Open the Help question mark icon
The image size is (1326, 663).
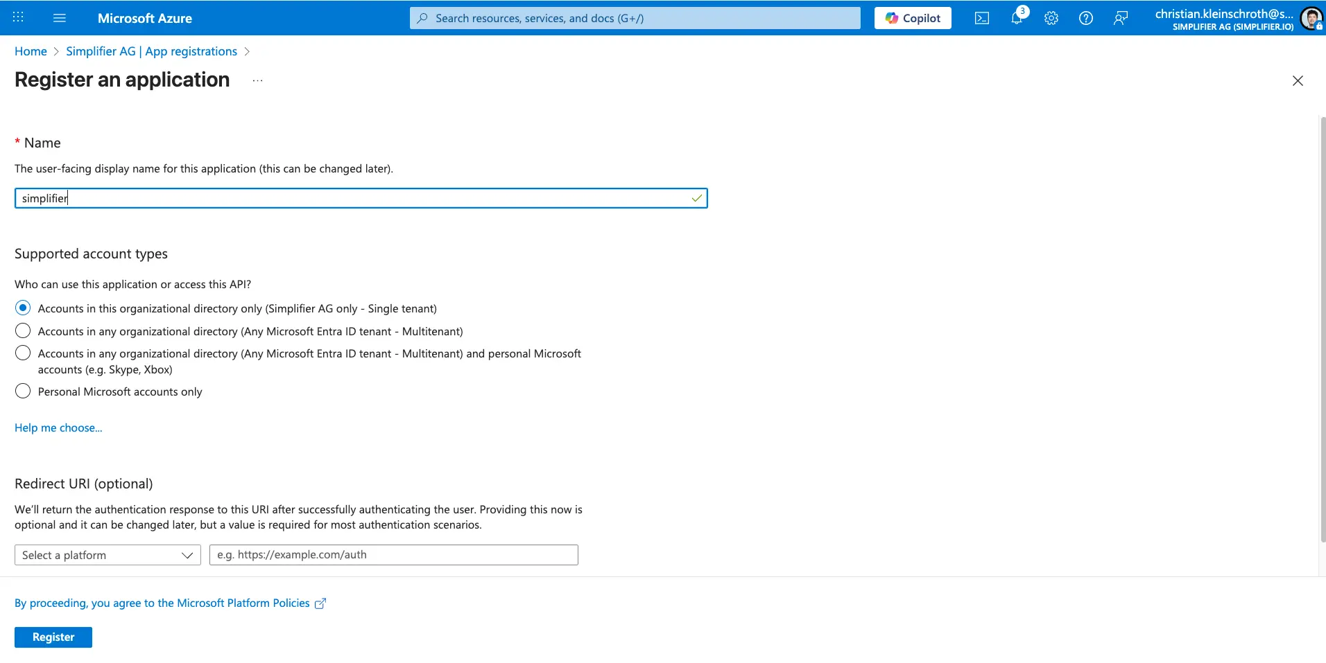(1086, 18)
